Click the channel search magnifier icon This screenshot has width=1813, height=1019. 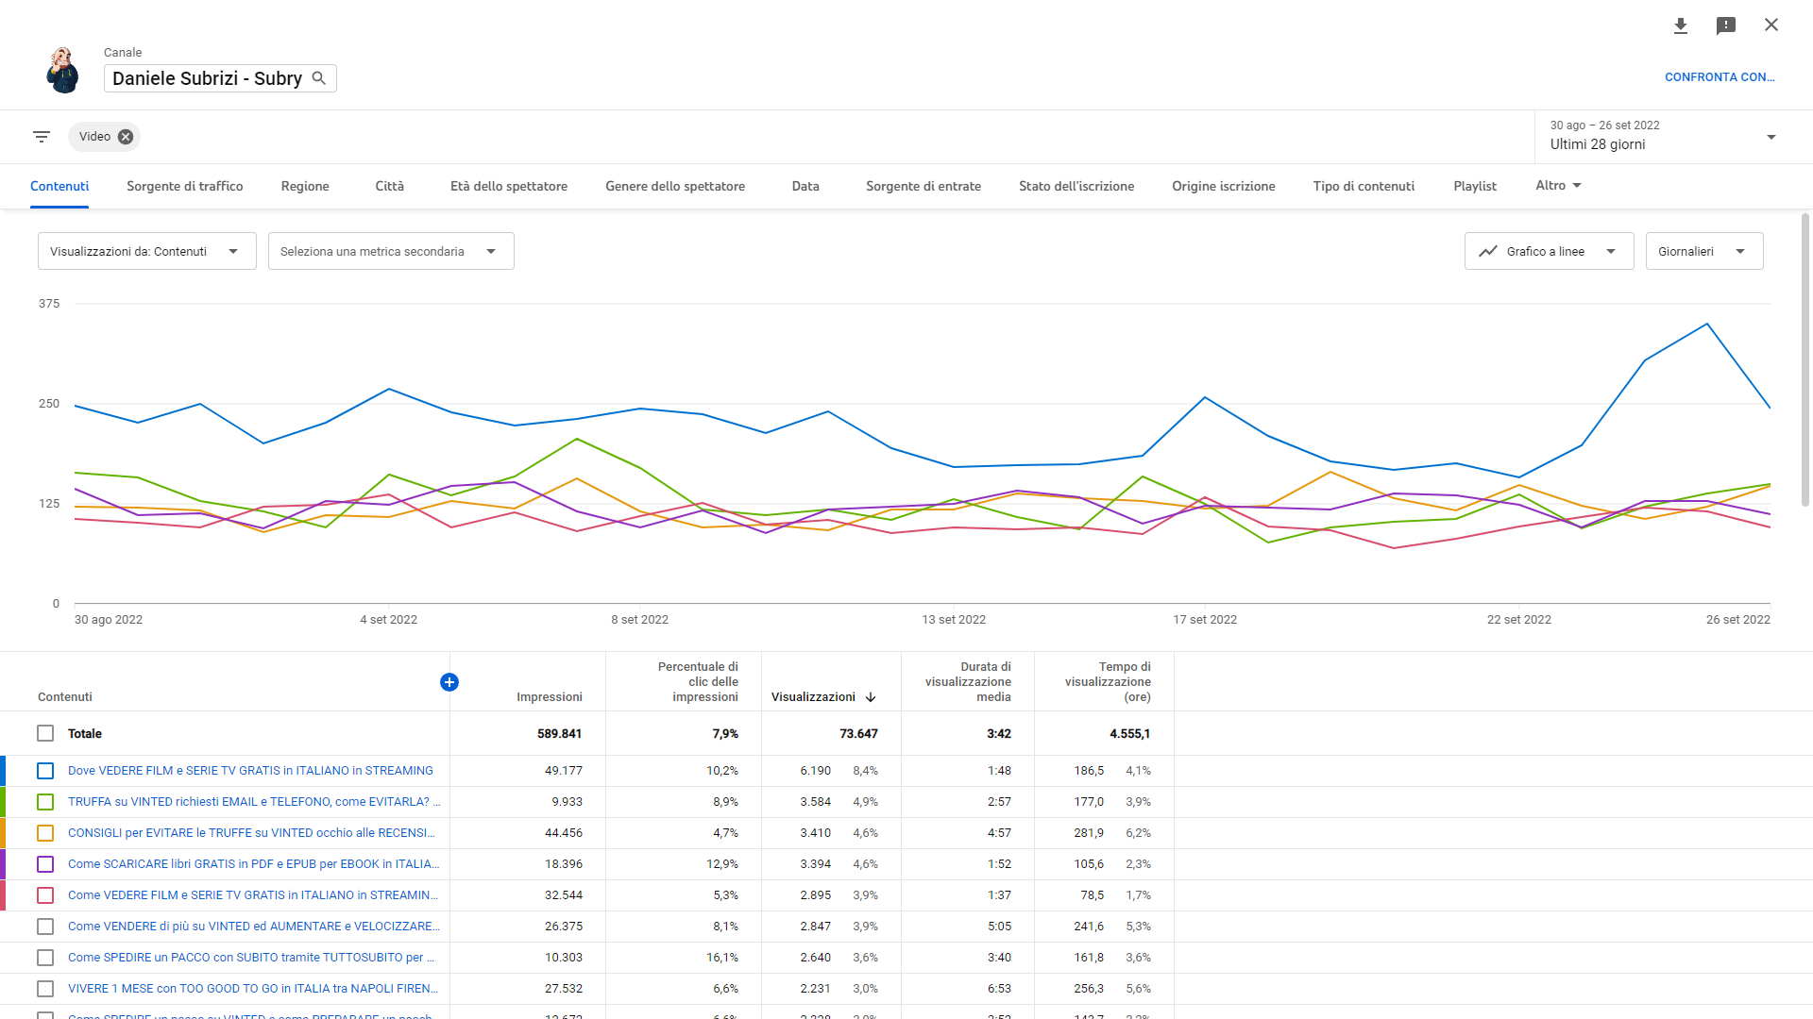pos(319,78)
